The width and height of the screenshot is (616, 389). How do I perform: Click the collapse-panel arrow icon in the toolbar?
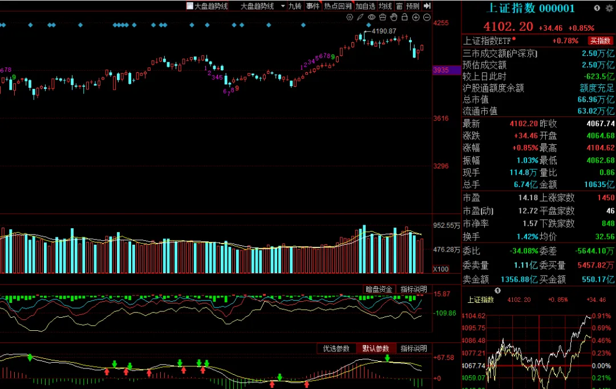(x=427, y=6)
